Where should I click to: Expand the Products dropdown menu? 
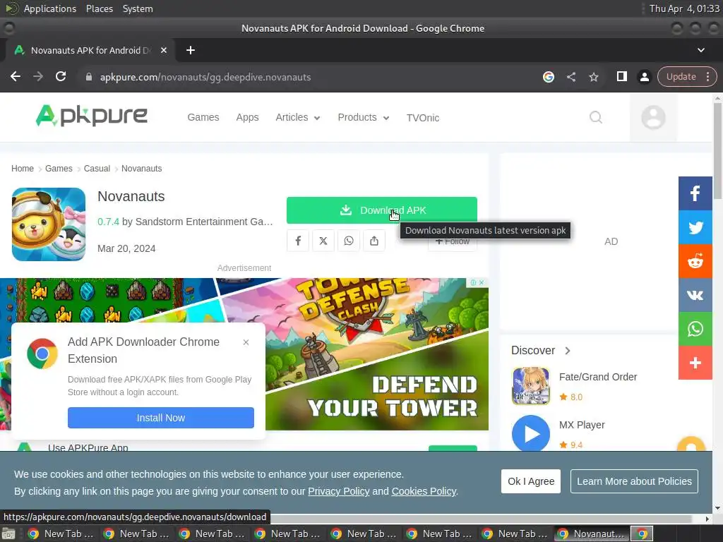(x=364, y=118)
